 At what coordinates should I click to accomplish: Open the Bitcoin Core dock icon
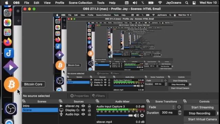[x=11, y=84]
